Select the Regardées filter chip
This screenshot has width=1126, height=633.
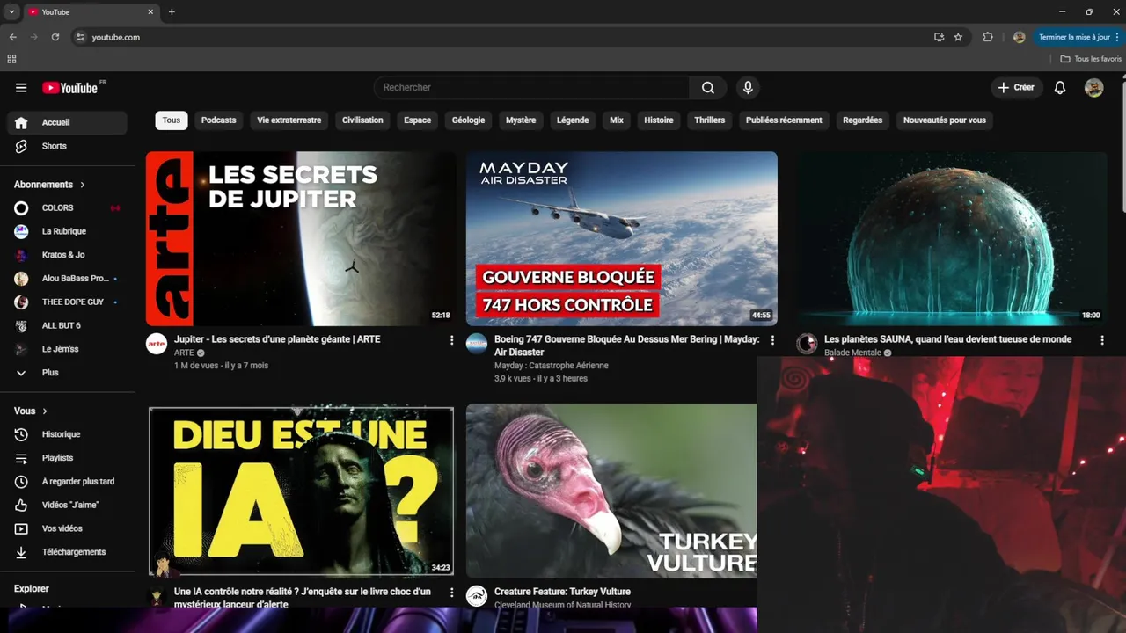tap(862, 120)
